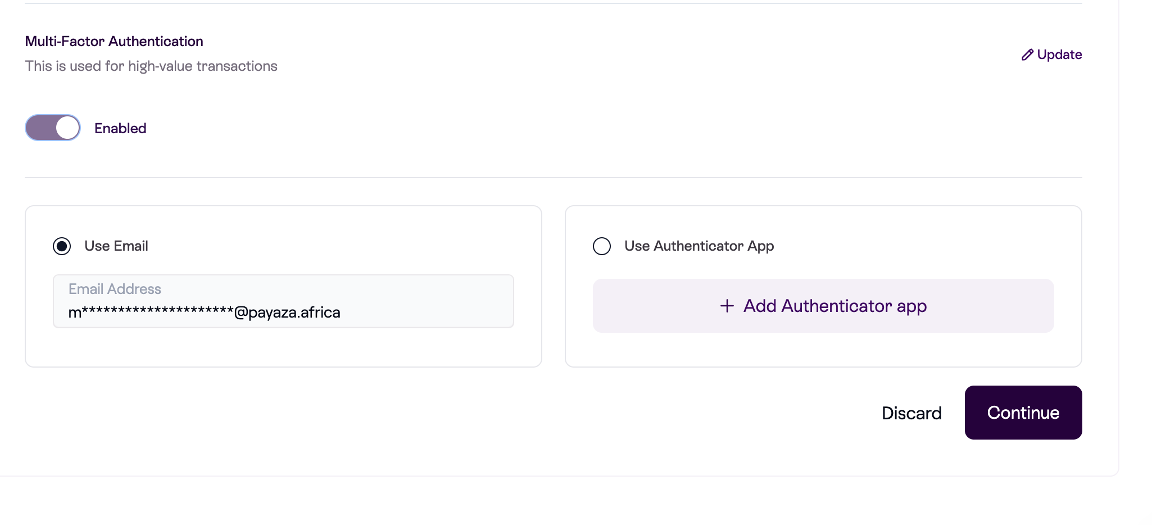This screenshot has height=525, width=1152.
Task: Click the pencil icon beside Update
Action: (x=1027, y=55)
